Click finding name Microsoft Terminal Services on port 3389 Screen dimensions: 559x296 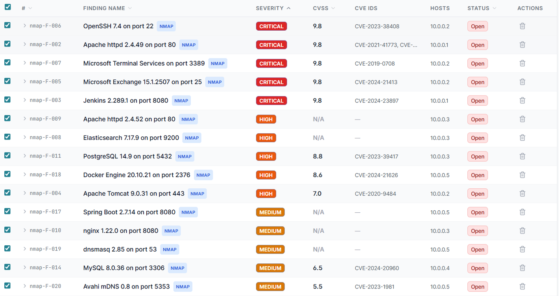click(x=144, y=63)
